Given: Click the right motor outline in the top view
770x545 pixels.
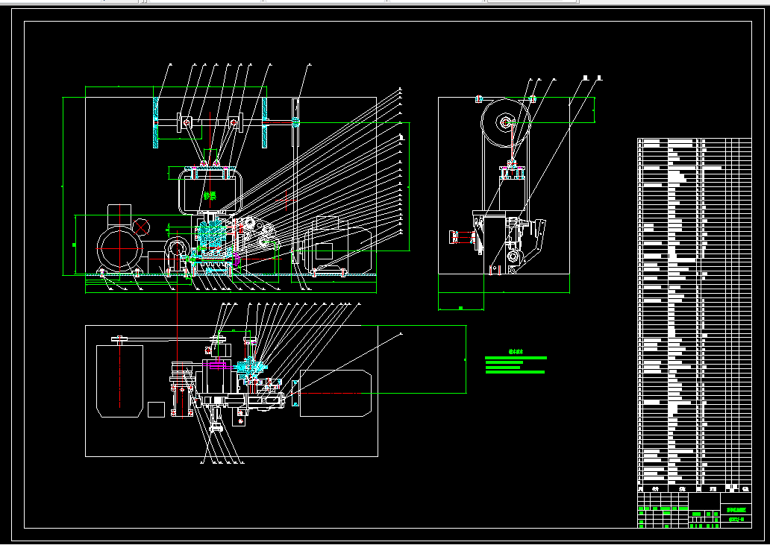Looking at the screenshot, I should pyautogui.click(x=336, y=393).
